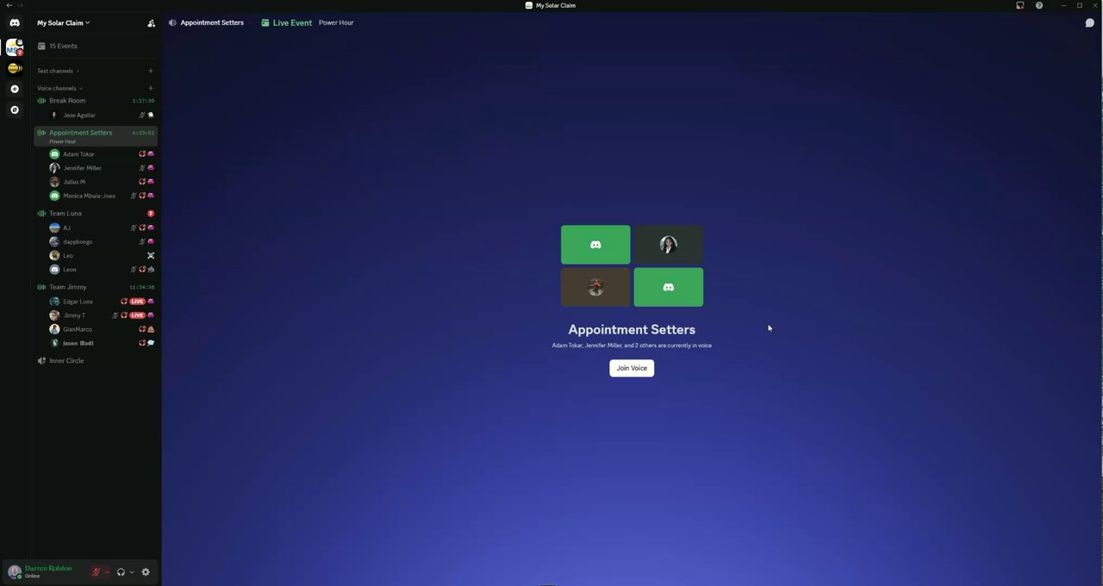The height and width of the screenshot is (586, 1103).
Task: Click the Power Hour label in header
Action: tap(336, 22)
